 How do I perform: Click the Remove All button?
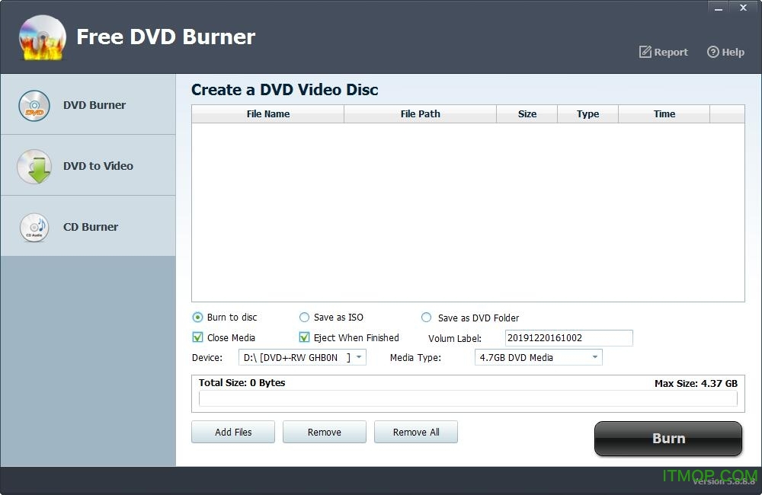pyautogui.click(x=416, y=432)
